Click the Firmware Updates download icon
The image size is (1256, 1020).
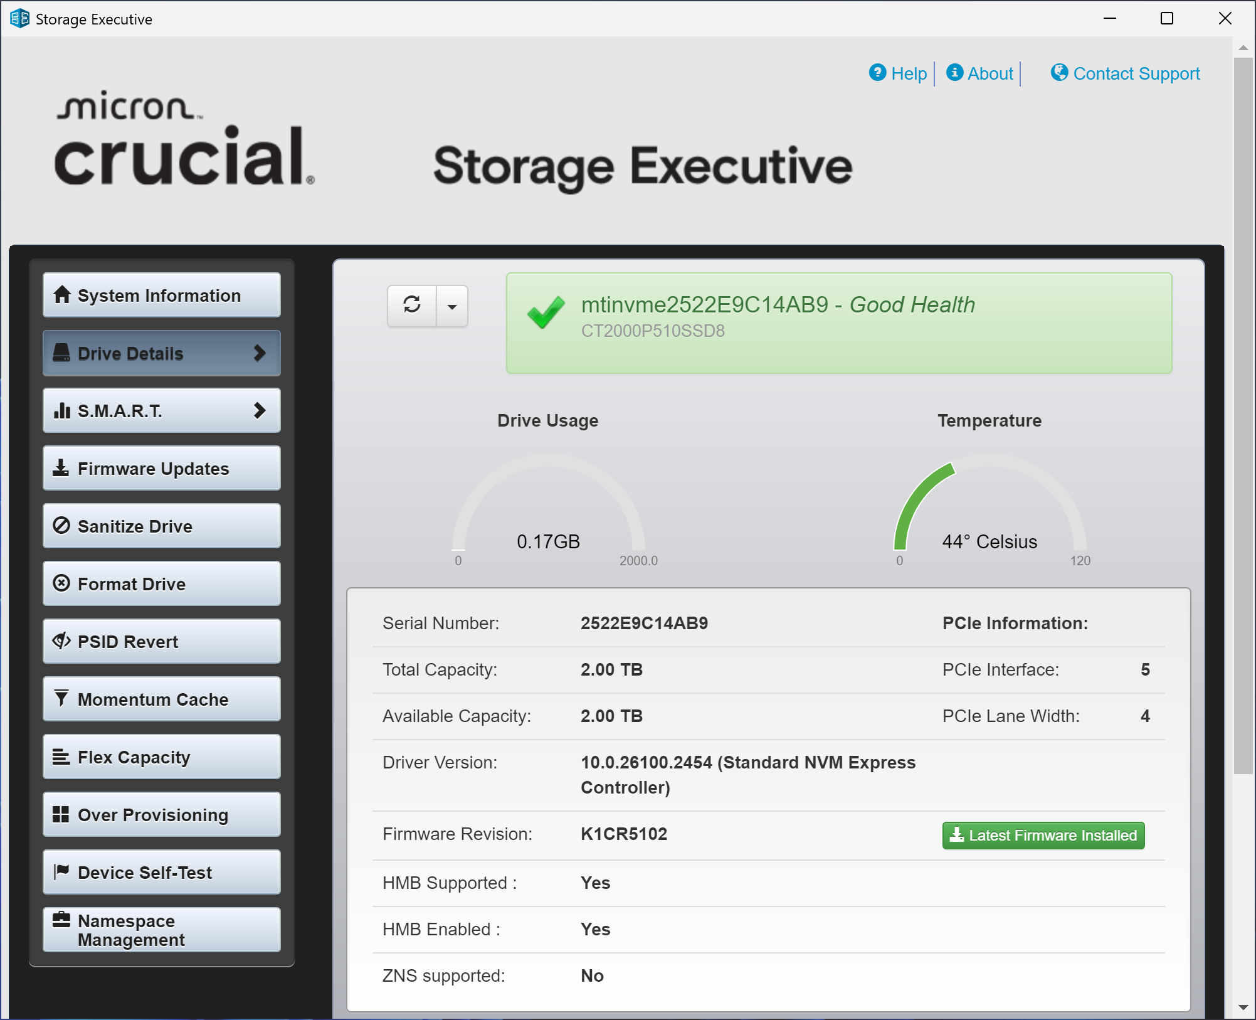click(61, 468)
